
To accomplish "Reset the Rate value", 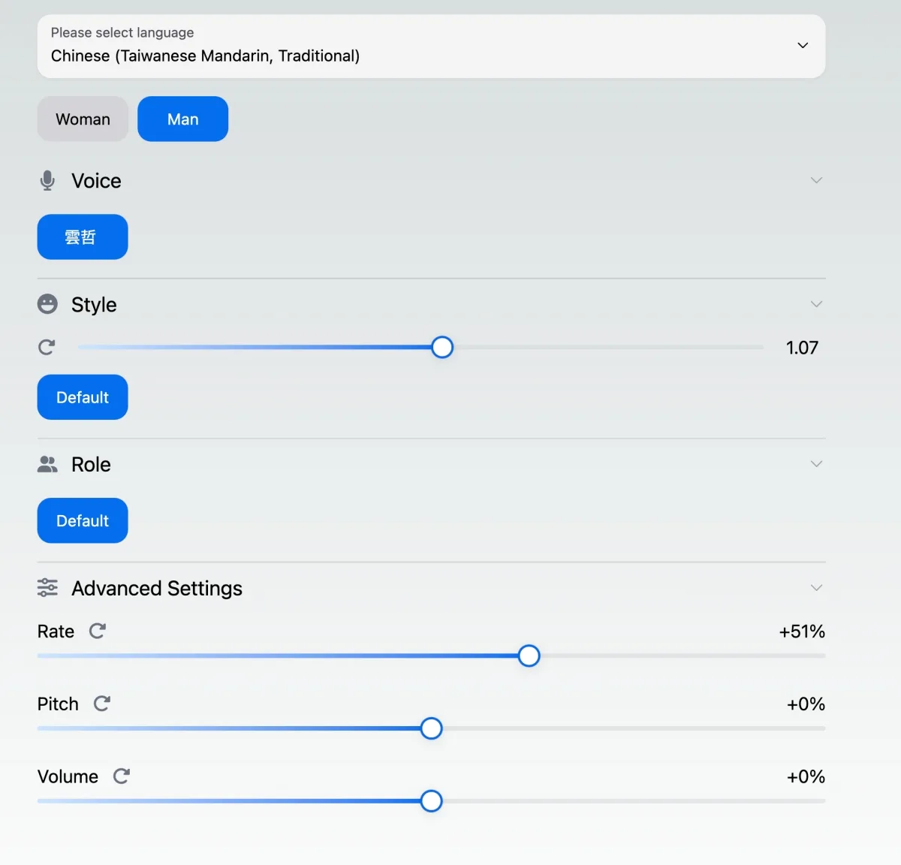I will (x=98, y=631).
